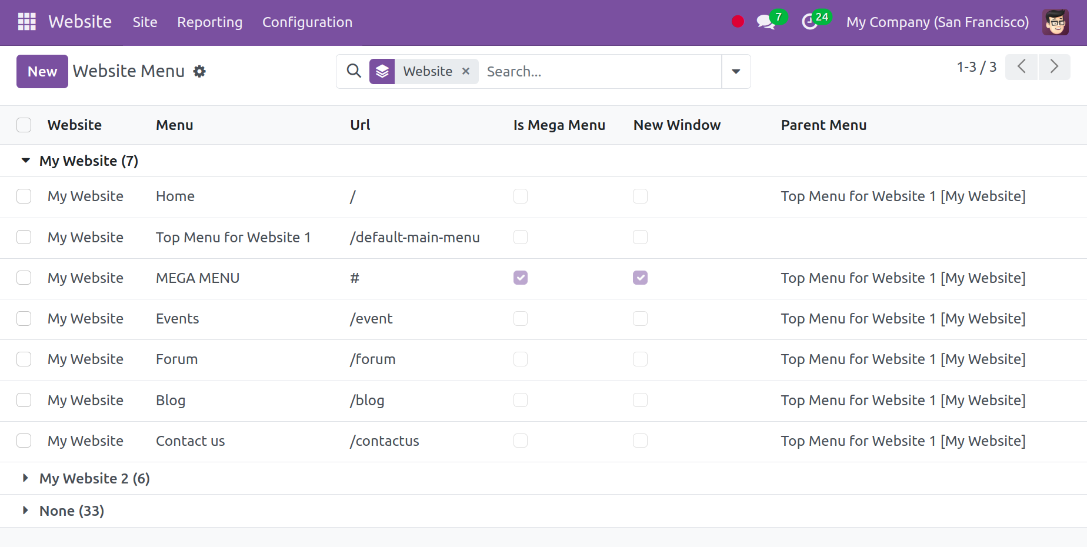
Task: Open the Configuration menu
Action: point(307,22)
